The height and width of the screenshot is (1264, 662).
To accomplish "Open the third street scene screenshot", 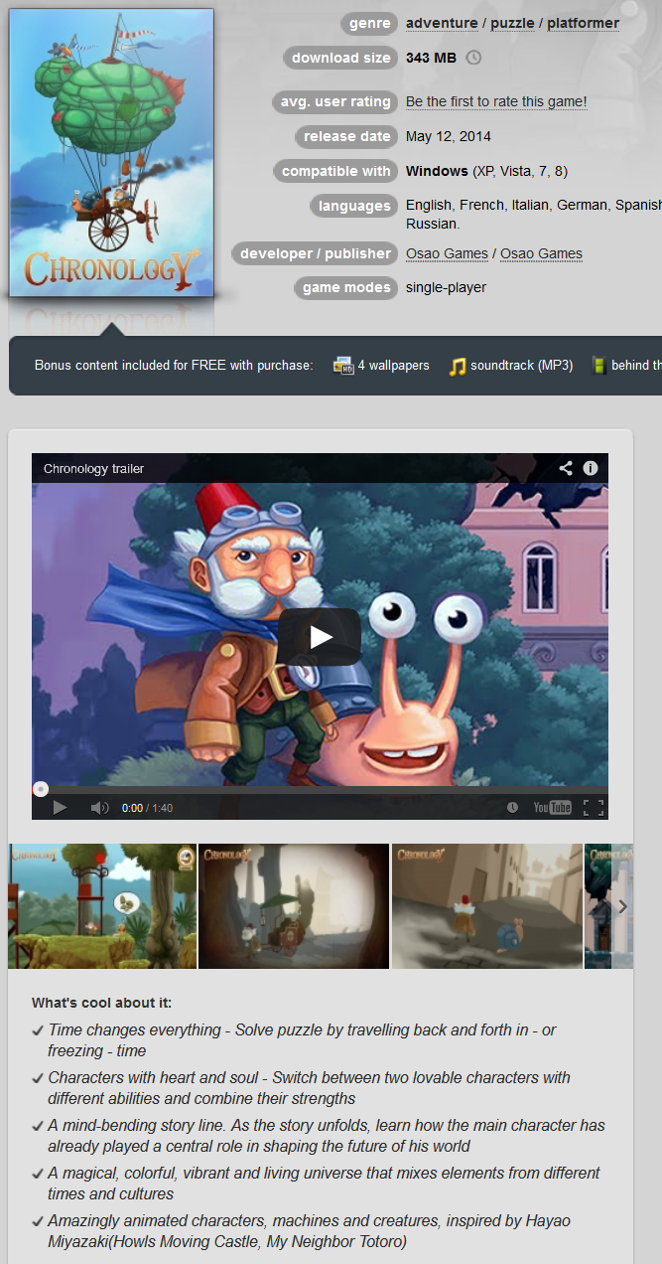I will [x=487, y=906].
